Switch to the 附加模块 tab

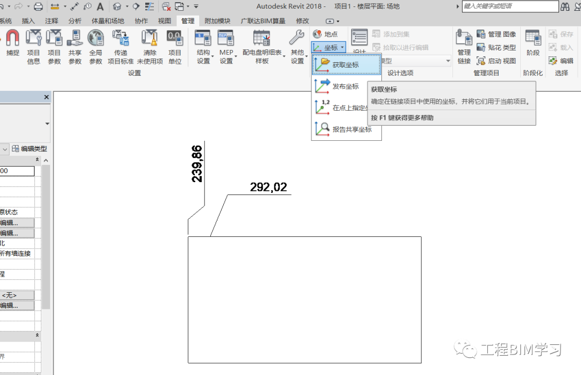tap(217, 21)
